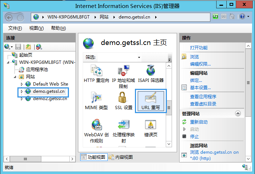
Task: Expand the Default Web Site node
Action: click(22, 84)
